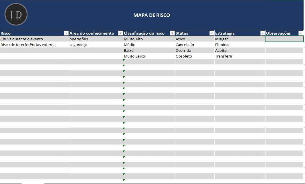Image resolution: width=305 pixels, height=184 pixels.
Task: Open the Observações column filter dropdown
Action: click(301, 33)
